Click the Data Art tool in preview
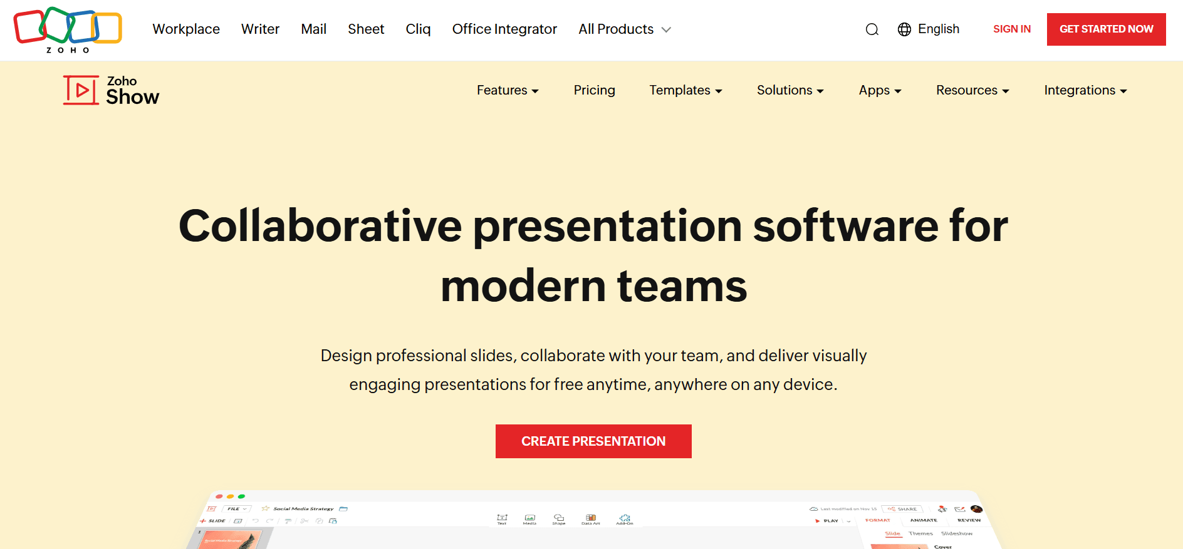The height and width of the screenshot is (549, 1183). (x=590, y=519)
